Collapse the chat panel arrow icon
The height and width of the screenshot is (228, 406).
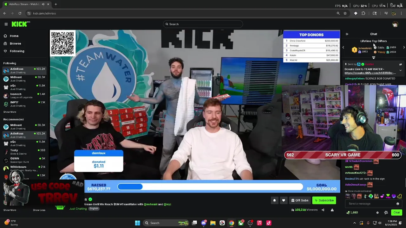(x=347, y=34)
